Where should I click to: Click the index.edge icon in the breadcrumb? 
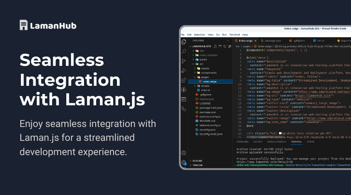coord(255,46)
